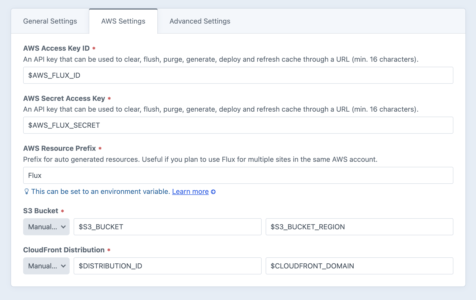The width and height of the screenshot is (476, 300).
Task: Click the red asterisk beside AWS Resource Prefix
Action: point(100,148)
